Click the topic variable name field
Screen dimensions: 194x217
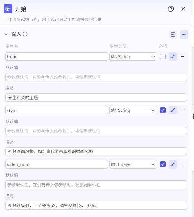(x=57, y=56)
